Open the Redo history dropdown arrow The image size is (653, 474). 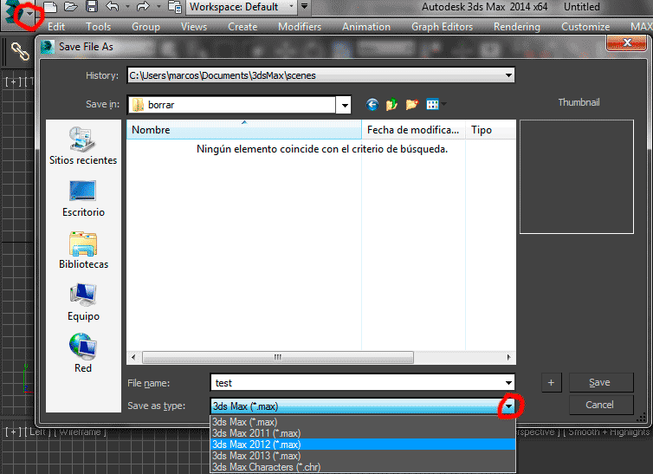point(158,6)
